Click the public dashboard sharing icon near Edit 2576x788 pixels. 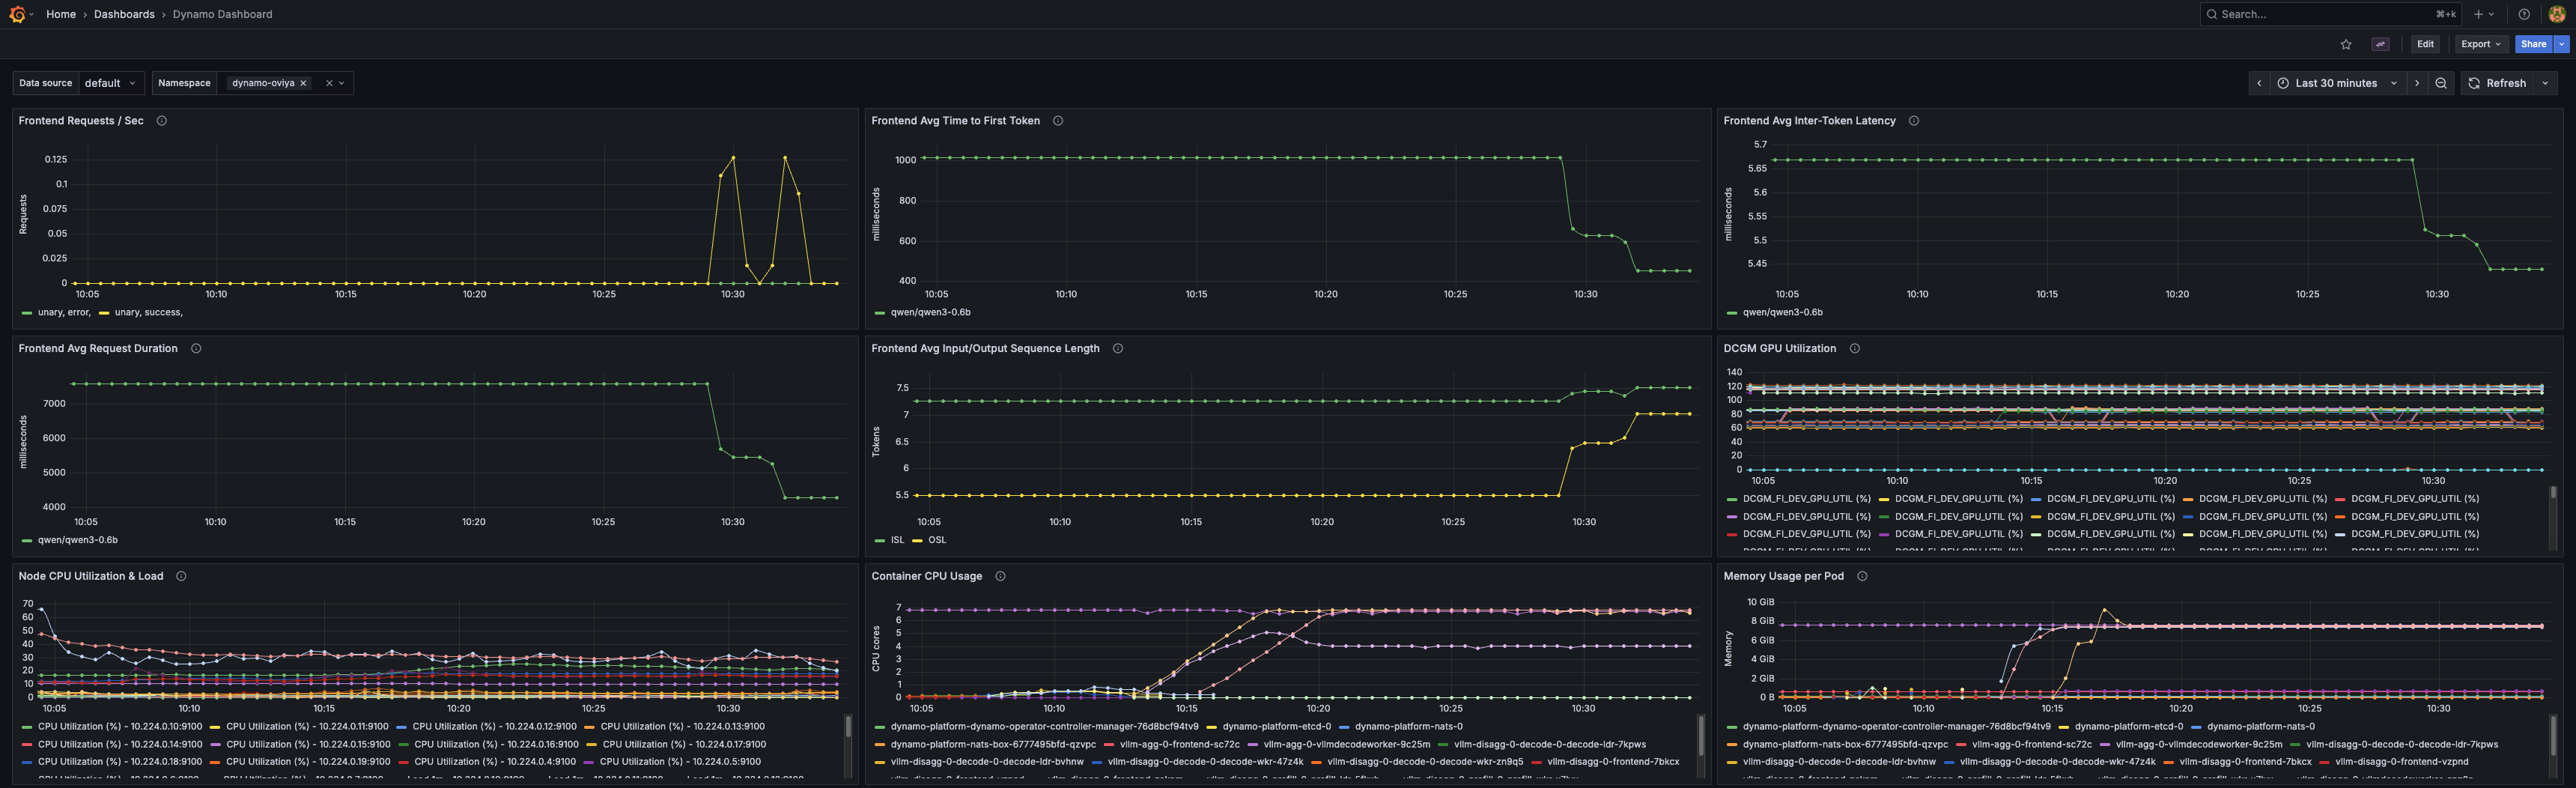[x=2380, y=44]
